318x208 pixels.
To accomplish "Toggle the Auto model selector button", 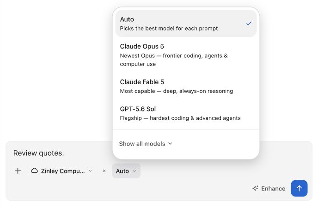I will [x=126, y=171].
